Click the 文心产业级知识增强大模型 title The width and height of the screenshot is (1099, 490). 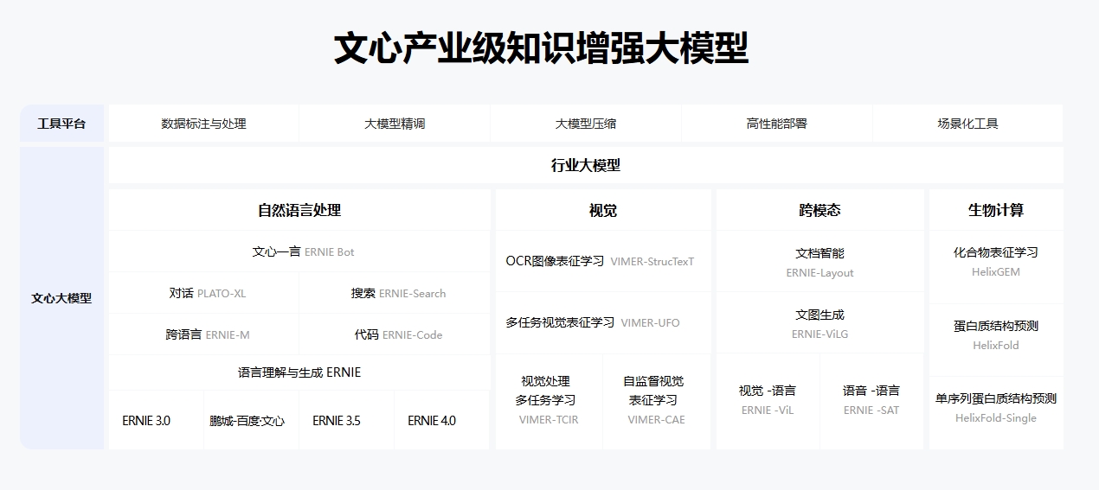coord(541,48)
